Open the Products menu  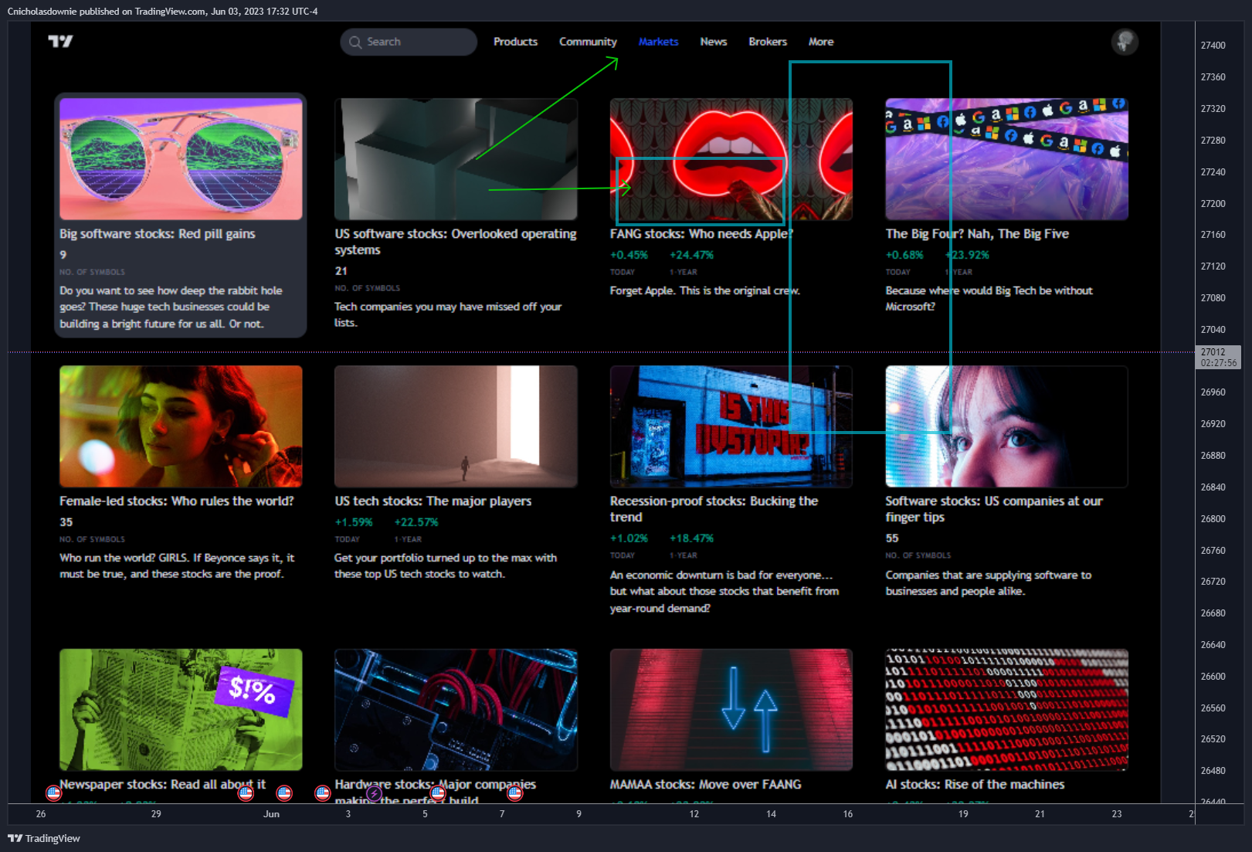(515, 42)
